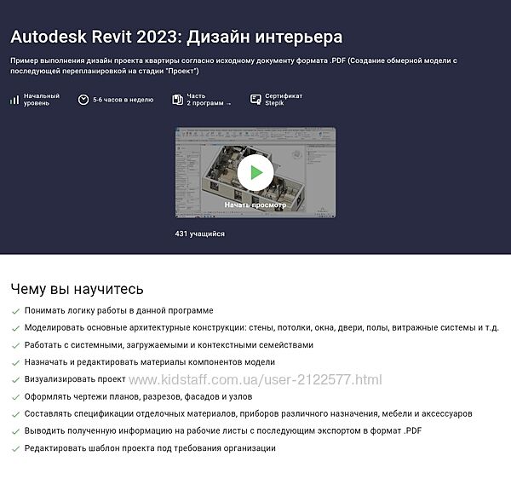
Task: Click the checkmark beside "Моделировать основные архитектурные конструкции"
Action: [x=15, y=328]
